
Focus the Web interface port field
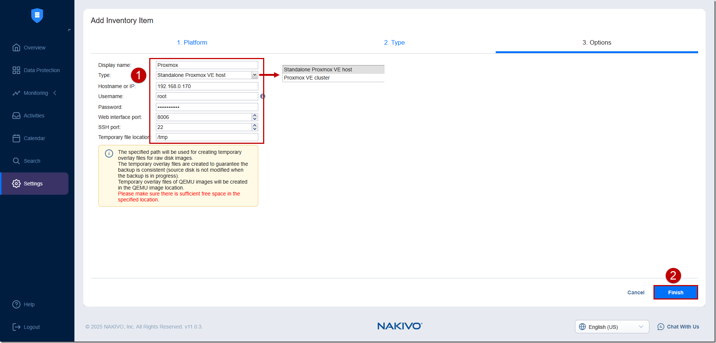coord(204,117)
